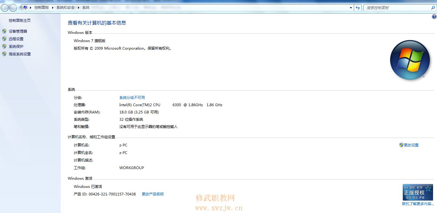Click the 没有可用于此显示器的笔或触控输入 text
Viewport: 437px width, 213px height.
coord(149,127)
